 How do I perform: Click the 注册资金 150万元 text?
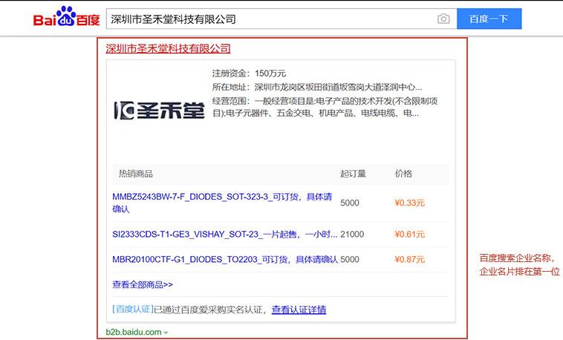tap(249, 73)
